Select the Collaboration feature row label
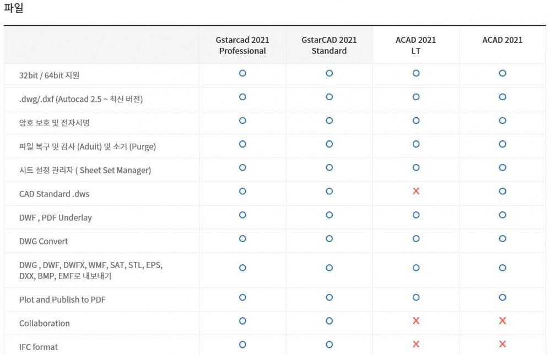Image resolution: width=551 pixels, height=355 pixels. tap(45, 324)
